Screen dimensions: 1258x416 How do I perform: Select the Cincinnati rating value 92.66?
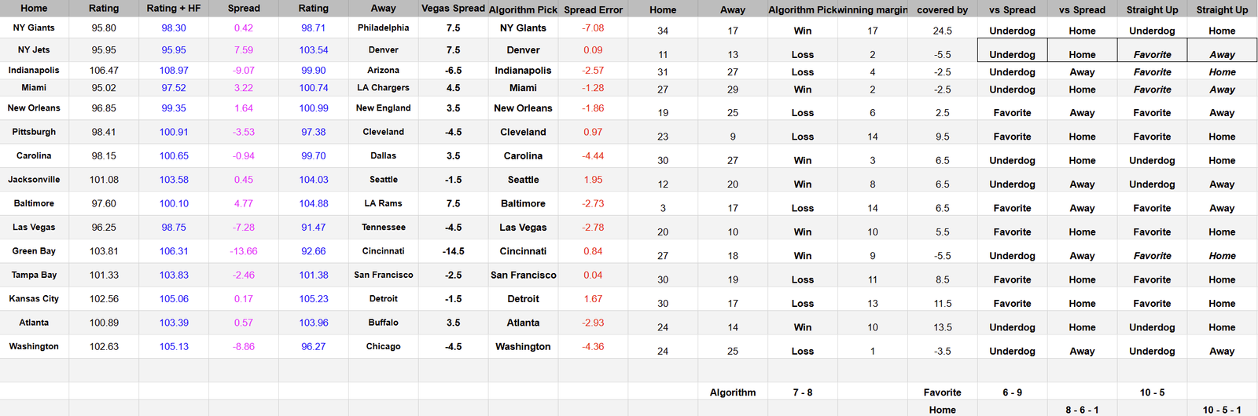(x=313, y=252)
